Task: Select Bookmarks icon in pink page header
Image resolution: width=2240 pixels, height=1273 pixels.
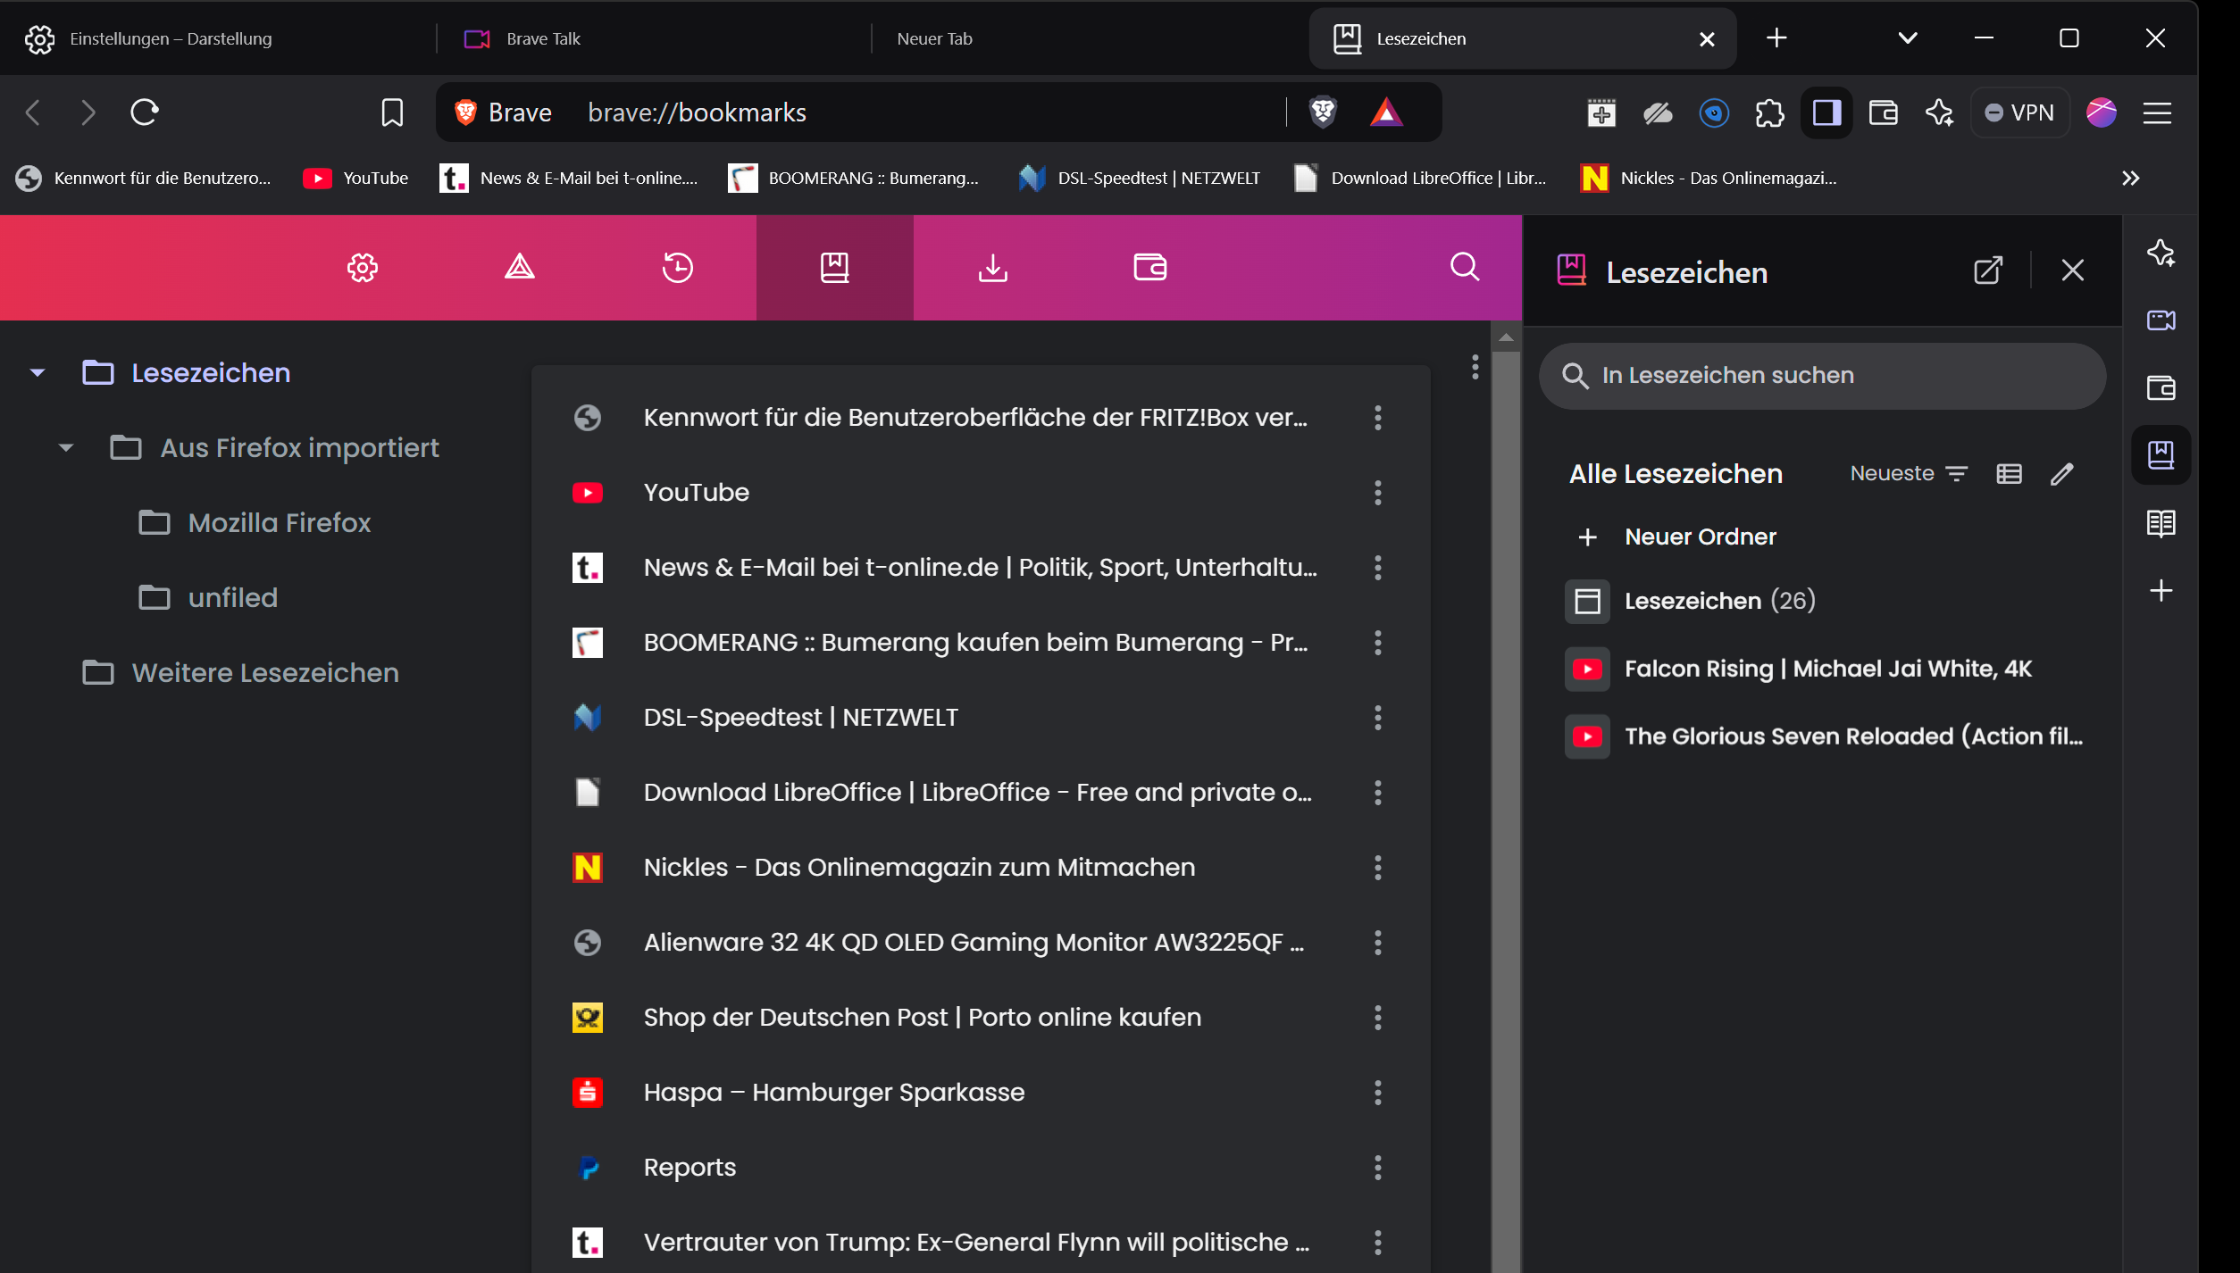Action: [835, 268]
